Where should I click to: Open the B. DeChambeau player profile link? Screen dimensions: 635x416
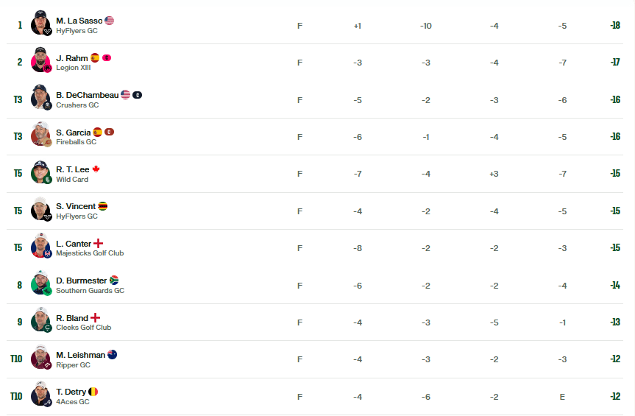coord(88,95)
